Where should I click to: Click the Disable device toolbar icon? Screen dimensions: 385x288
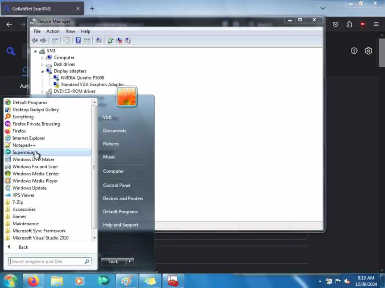(128, 40)
